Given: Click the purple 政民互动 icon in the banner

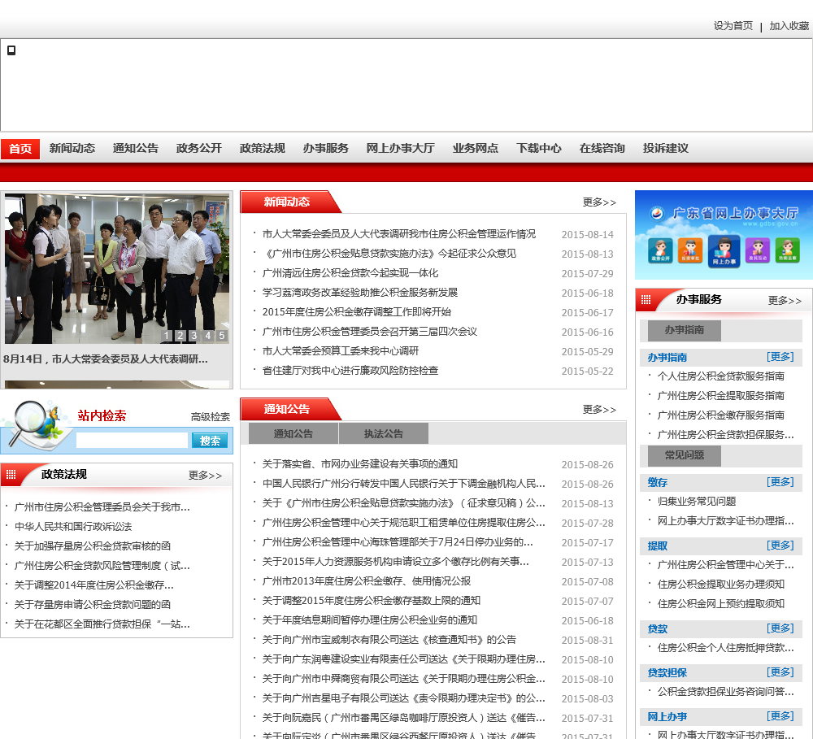Looking at the screenshot, I should click(757, 250).
